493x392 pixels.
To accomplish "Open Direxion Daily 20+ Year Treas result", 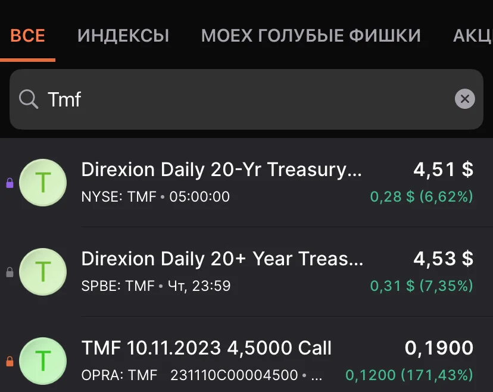I will click(246, 272).
